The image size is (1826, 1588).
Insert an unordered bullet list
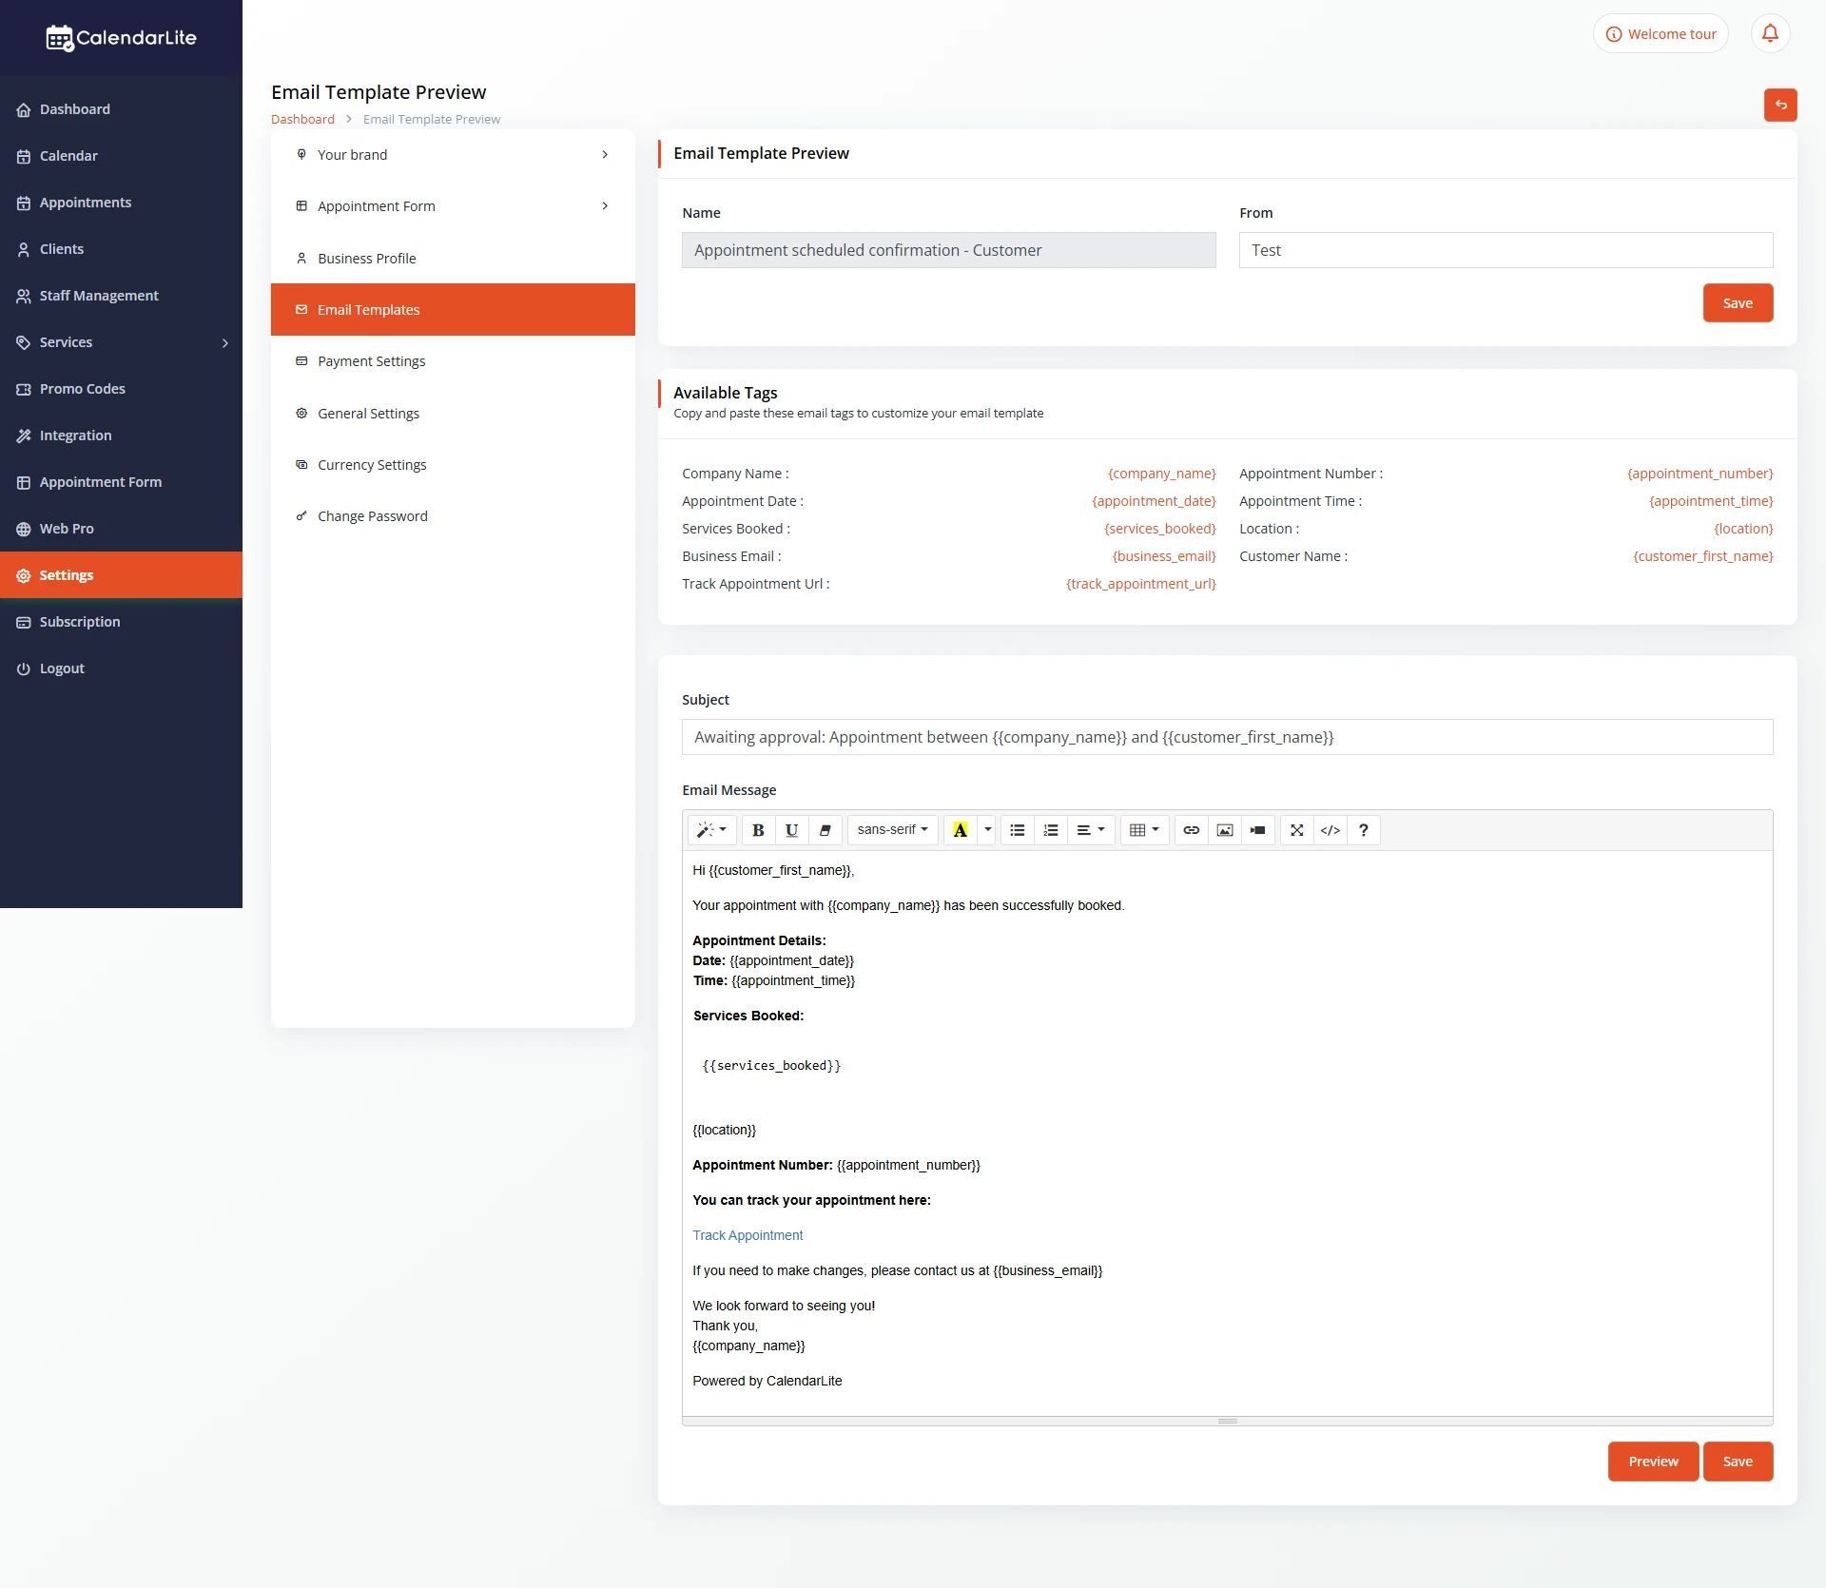click(1018, 830)
